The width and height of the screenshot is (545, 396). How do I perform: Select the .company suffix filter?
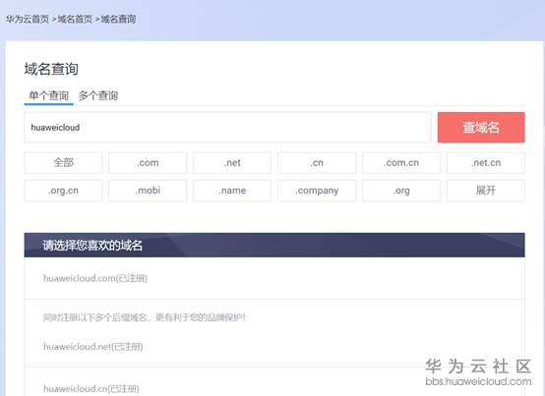click(317, 191)
